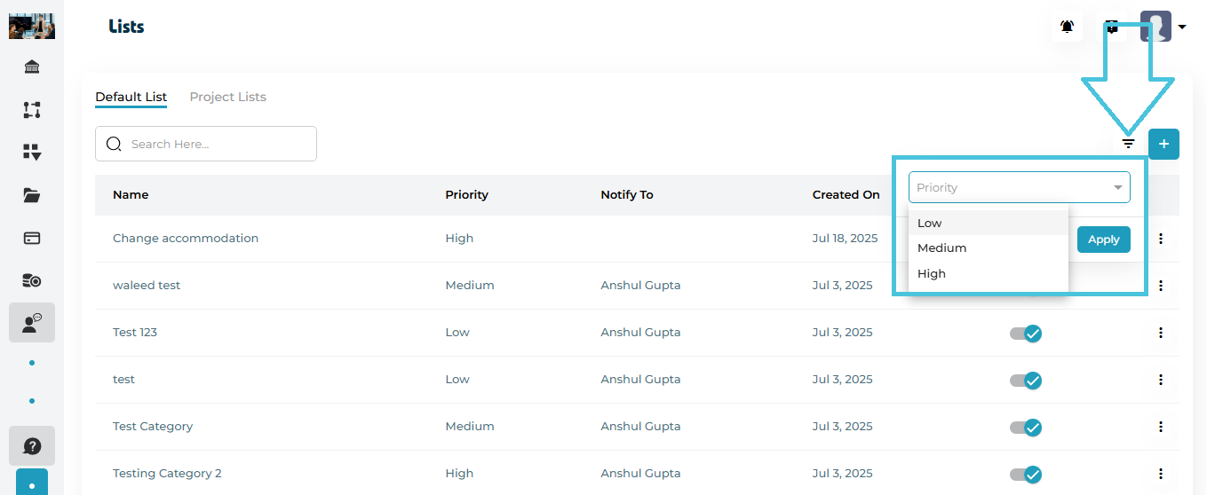Click the notification bell icon
The height and width of the screenshot is (495, 1207).
tap(1067, 27)
